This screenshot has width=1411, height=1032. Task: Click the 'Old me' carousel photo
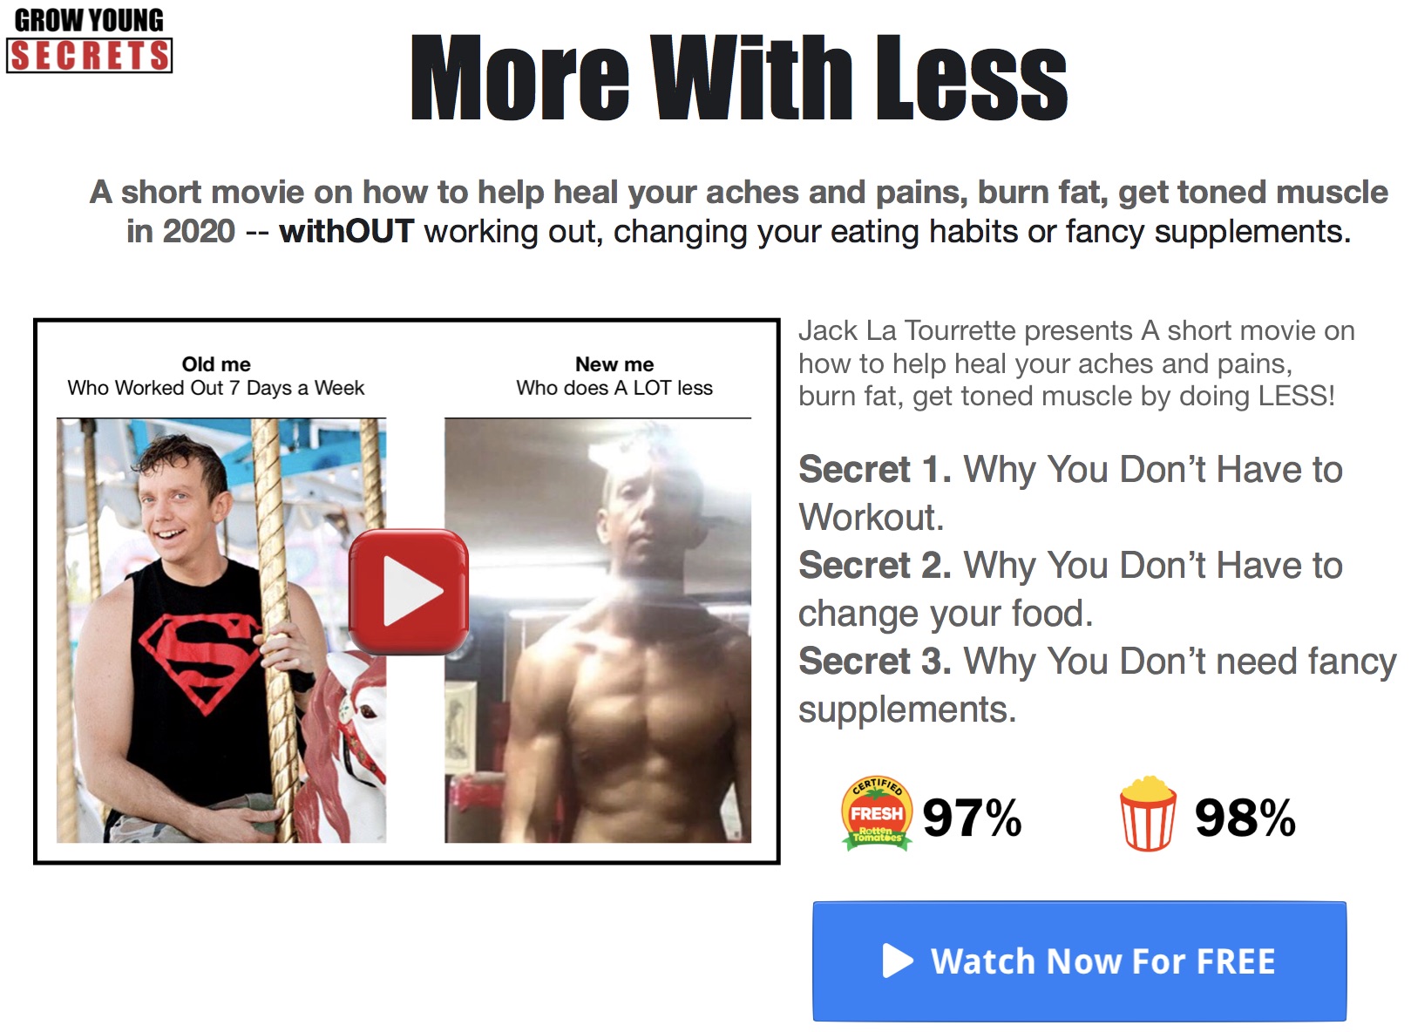click(x=221, y=630)
